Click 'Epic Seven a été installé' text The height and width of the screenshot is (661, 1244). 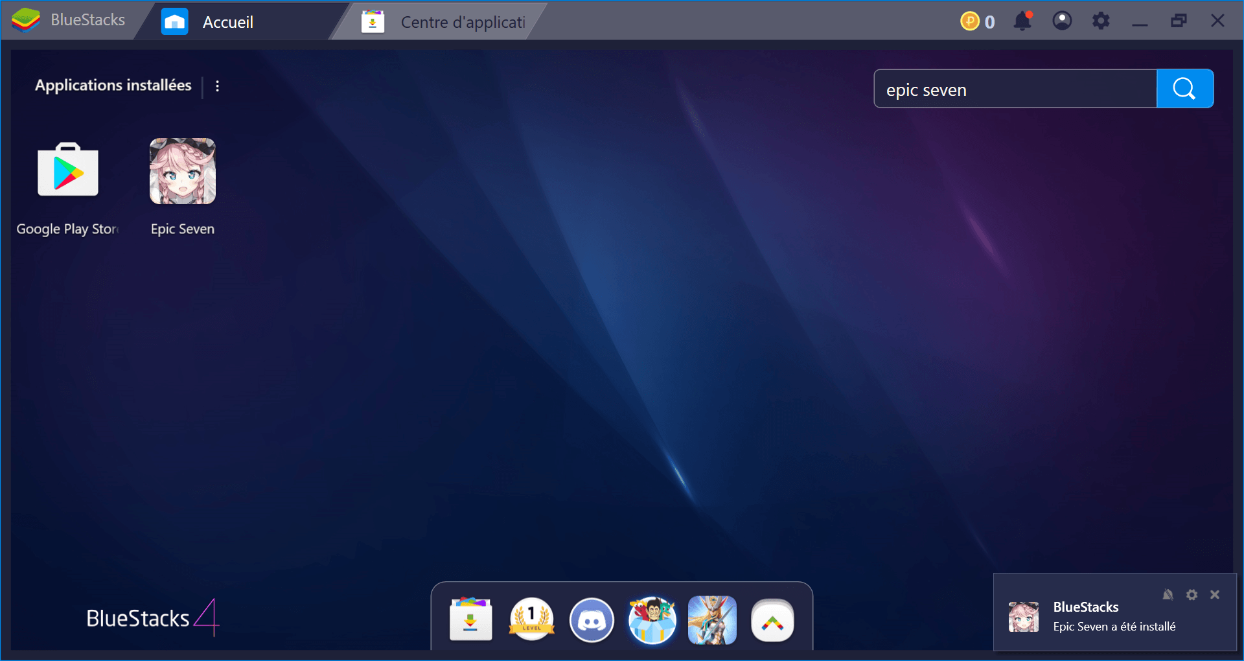(1114, 627)
